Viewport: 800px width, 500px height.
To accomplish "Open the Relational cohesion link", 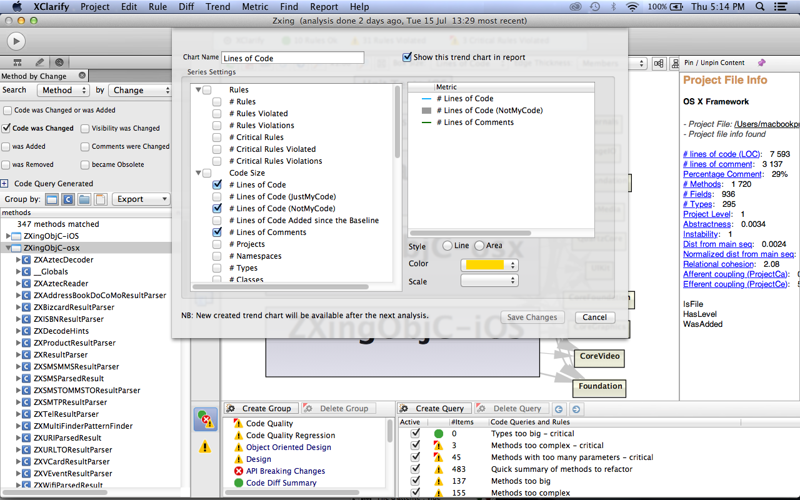I will tap(718, 264).
